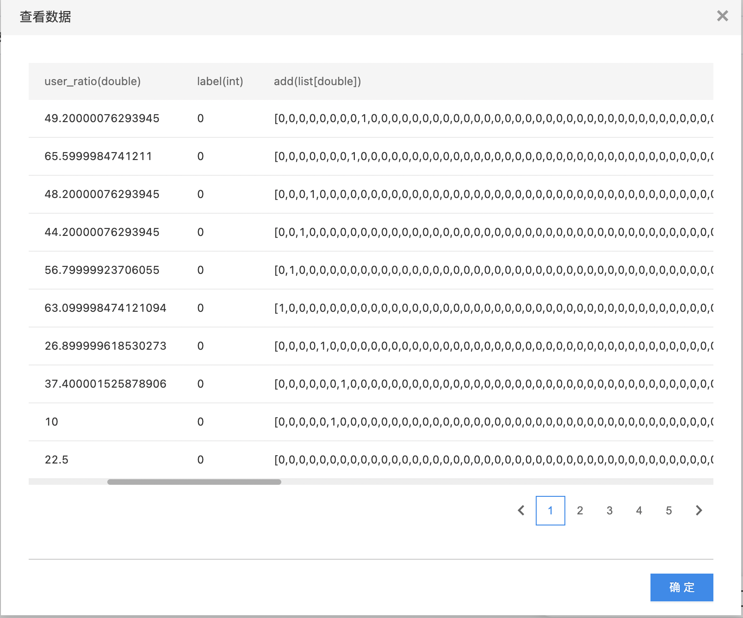Select the list cell in the 63.099998474121094 row

pyautogui.click(x=493, y=308)
